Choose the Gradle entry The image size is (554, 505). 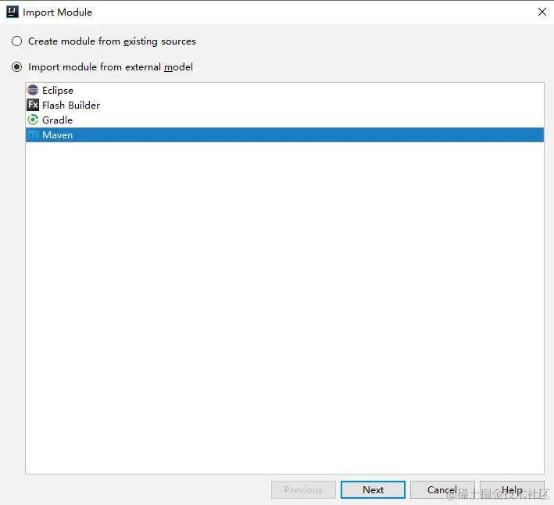point(284,120)
